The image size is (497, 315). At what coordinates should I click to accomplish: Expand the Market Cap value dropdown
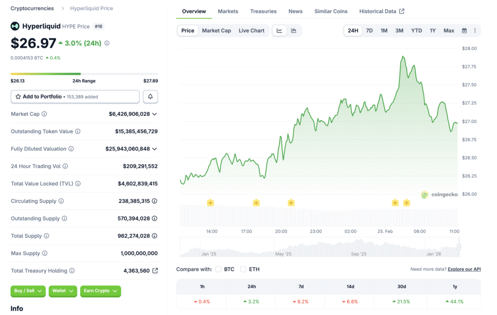pyautogui.click(x=155, y=114)
